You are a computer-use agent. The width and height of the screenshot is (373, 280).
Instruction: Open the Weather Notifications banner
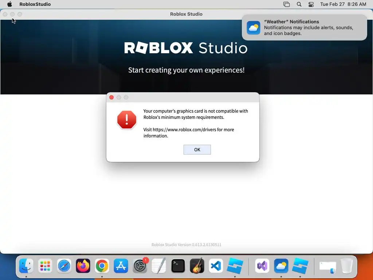click(x=304, y=27)
